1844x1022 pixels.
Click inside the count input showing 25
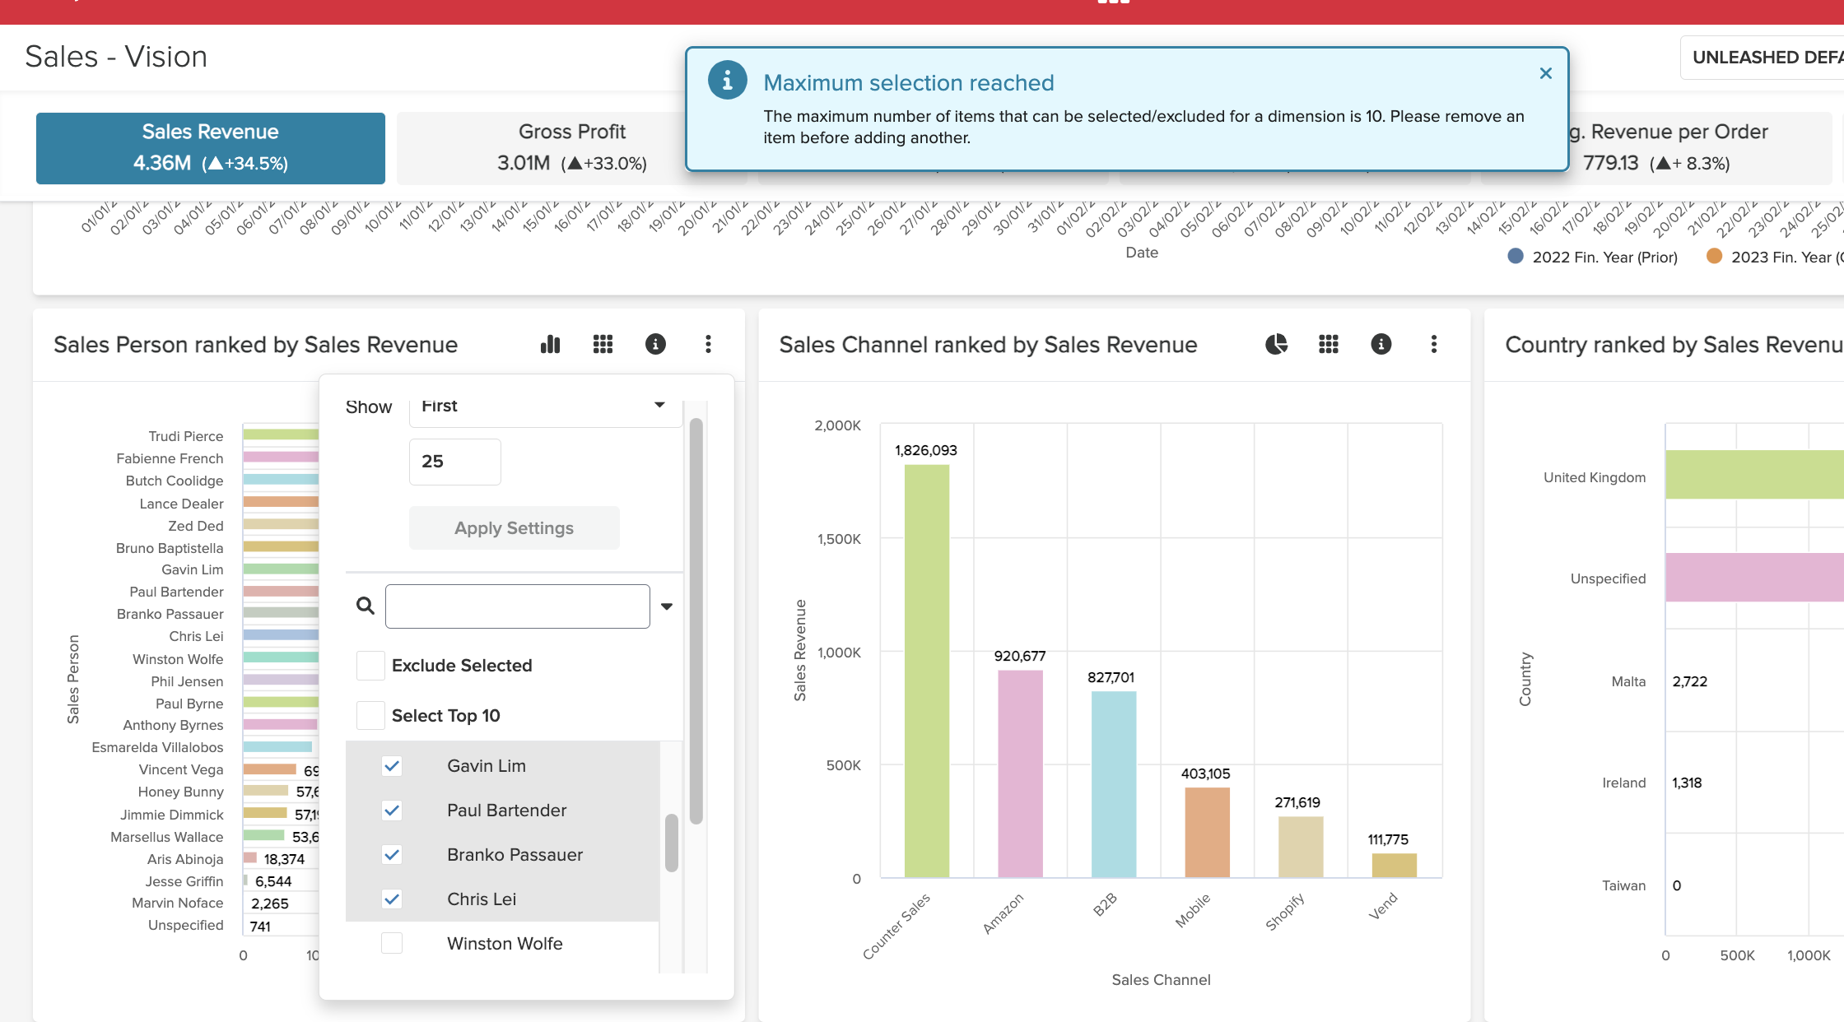click(x=454, y=462)
